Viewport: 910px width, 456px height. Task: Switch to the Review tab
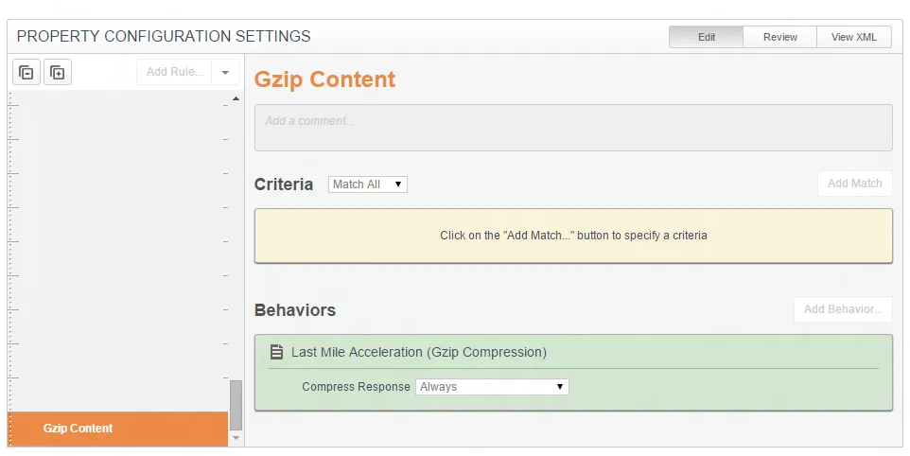coord(779,37)
